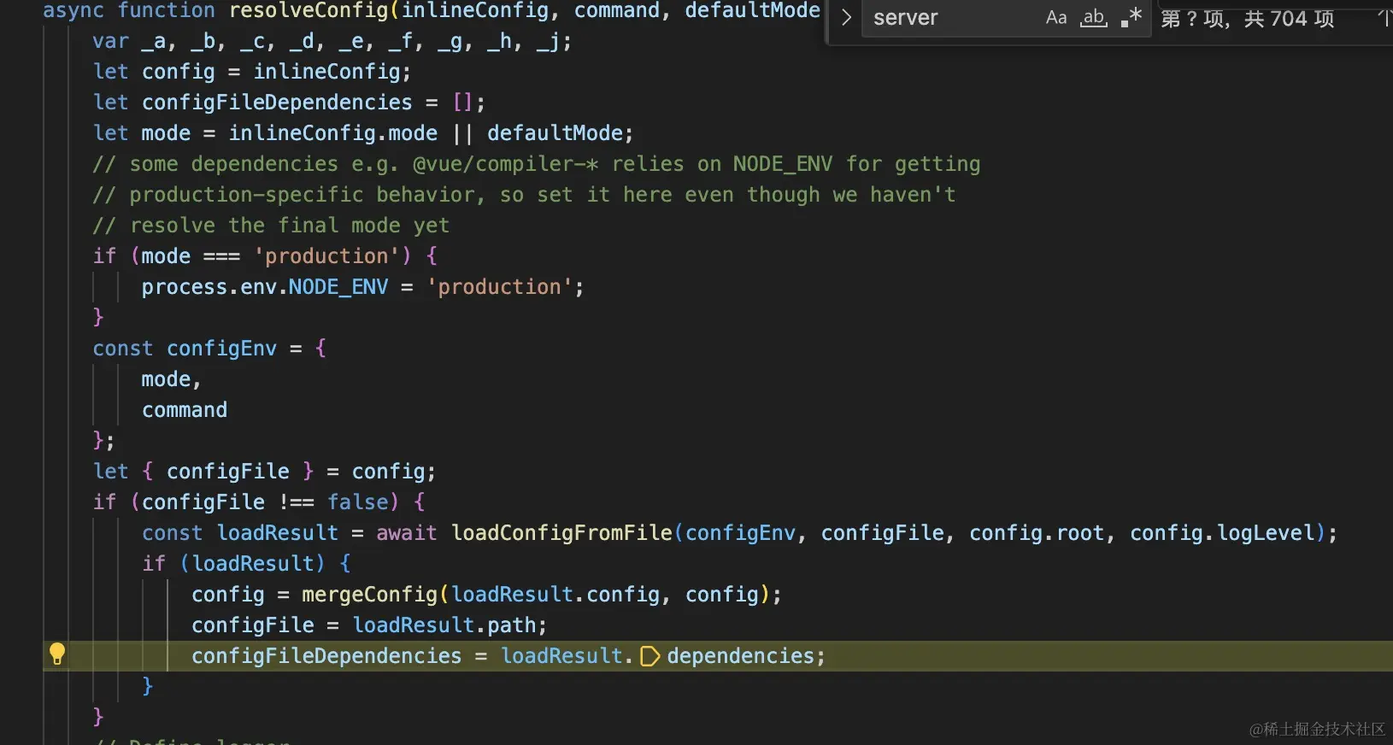
Task: Click 'configEnv' in the const declaration
Action: pyautogui.click(x=222, y=349)
